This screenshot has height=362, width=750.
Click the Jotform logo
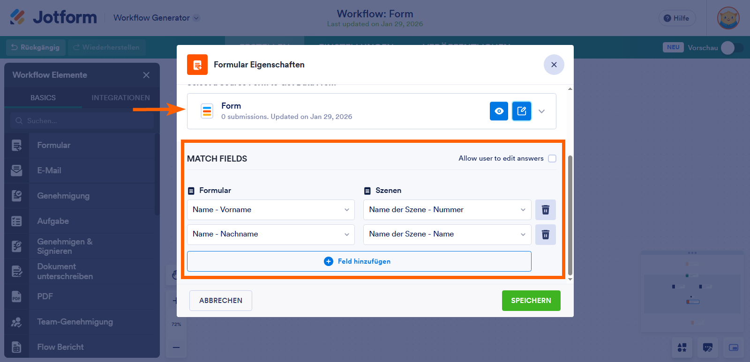point(53,17)
